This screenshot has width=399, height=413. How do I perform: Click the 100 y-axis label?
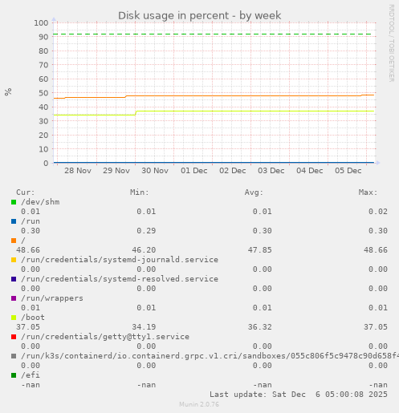[41, 23]
